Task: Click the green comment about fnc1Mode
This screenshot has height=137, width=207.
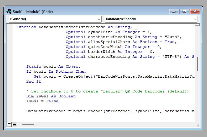Action: coord(108,91)
